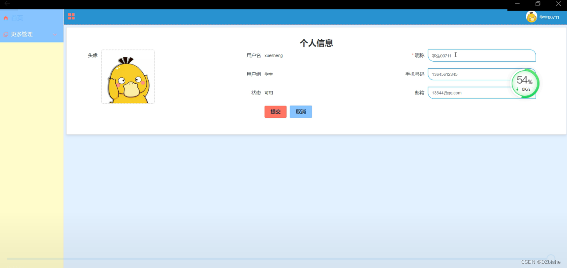Click the 54% network speed floating widget
The height and width of the screenshot is (268, 567).
(525, 84)
